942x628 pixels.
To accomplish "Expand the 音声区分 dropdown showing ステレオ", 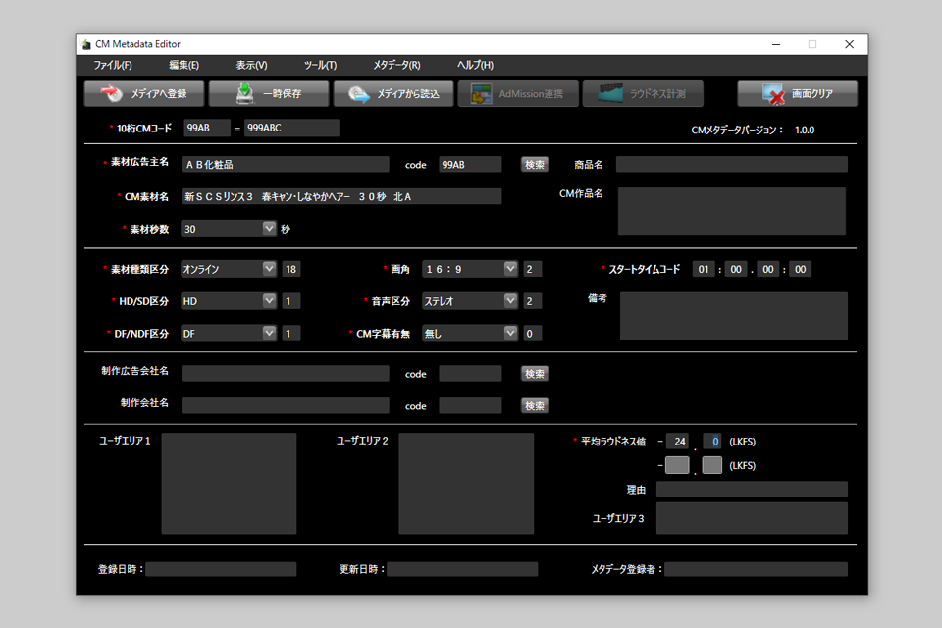I will [510, 301].
